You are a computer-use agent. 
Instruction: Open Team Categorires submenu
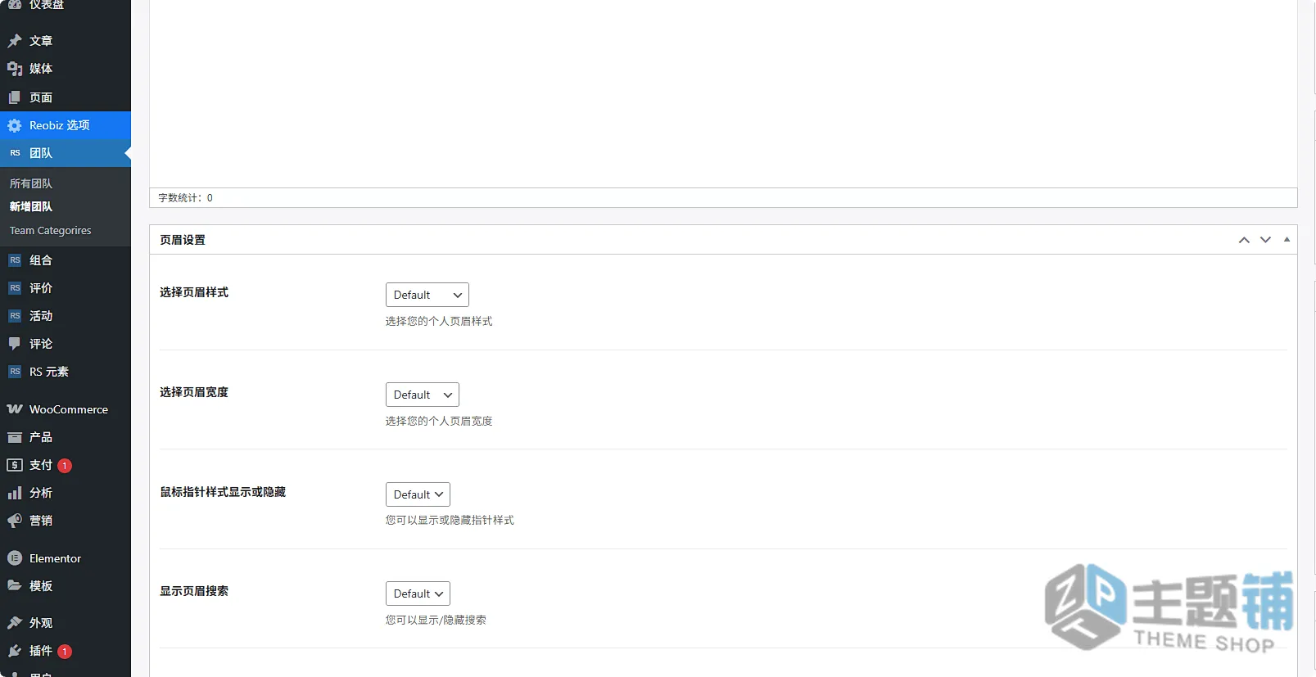click(x=51, y=231)
